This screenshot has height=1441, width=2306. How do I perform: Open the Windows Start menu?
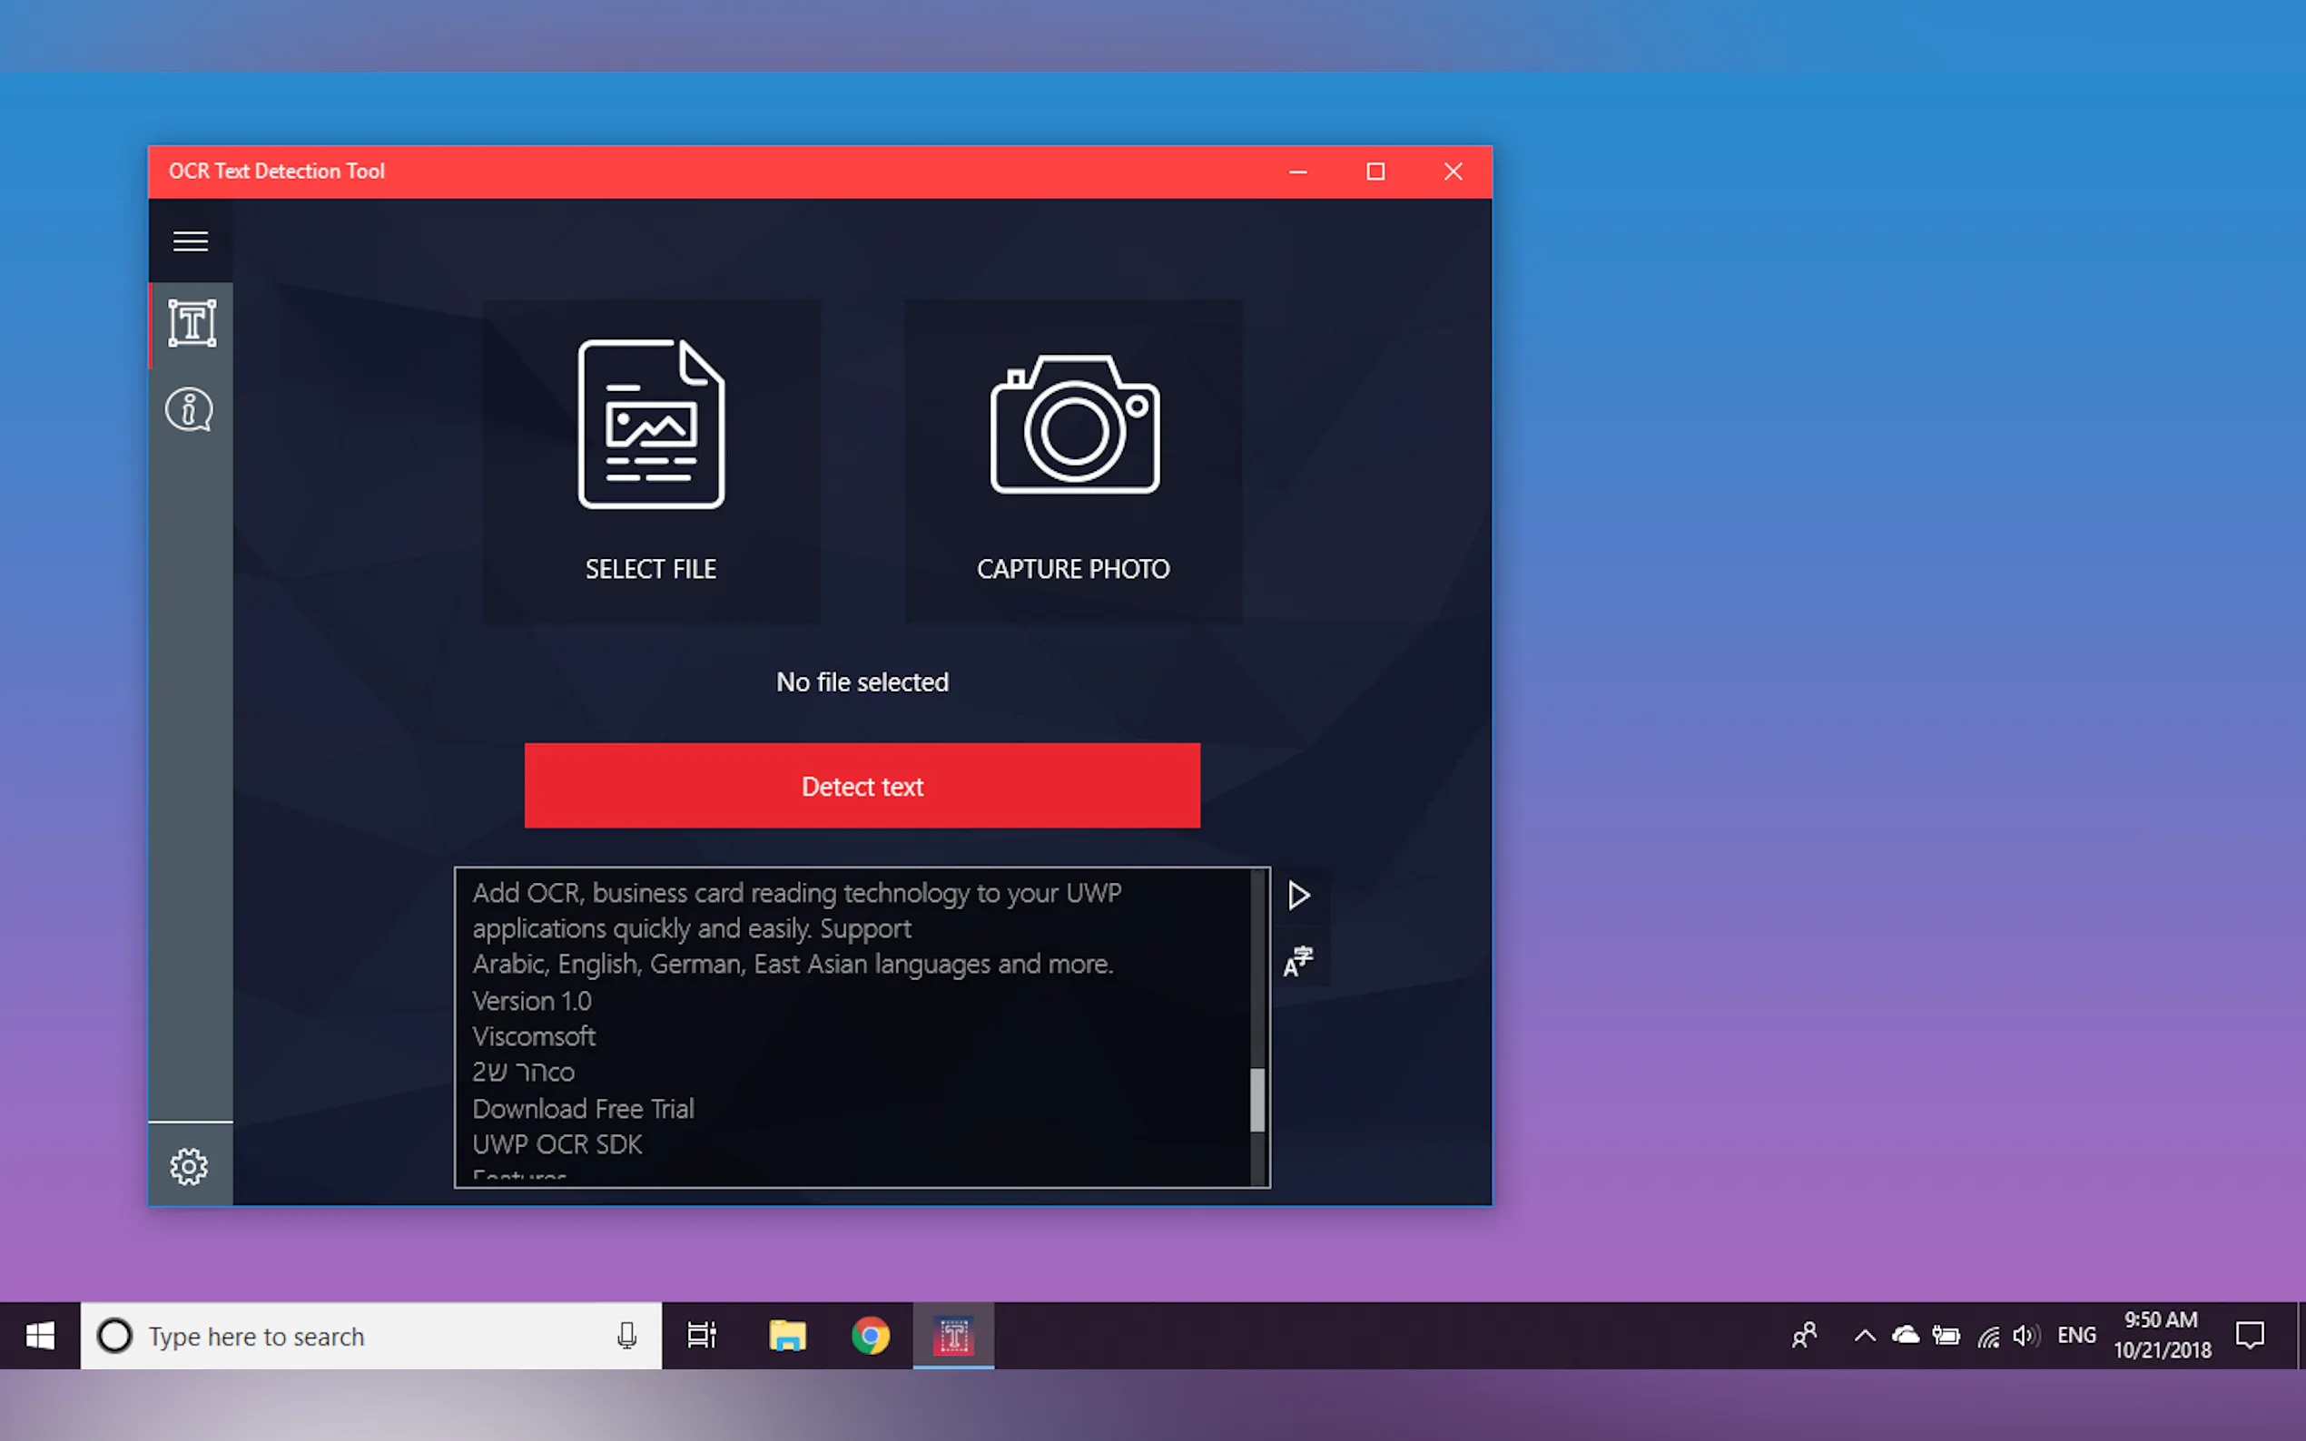[40, 1336]
